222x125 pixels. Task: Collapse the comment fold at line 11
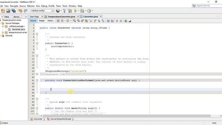(x=37, y=56)
